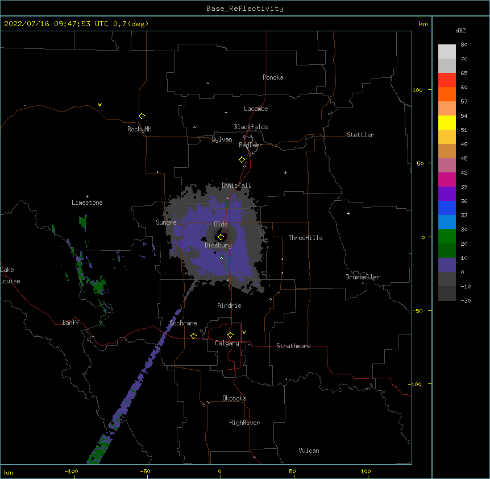Click the Blackfalds city label

point(251,127)
